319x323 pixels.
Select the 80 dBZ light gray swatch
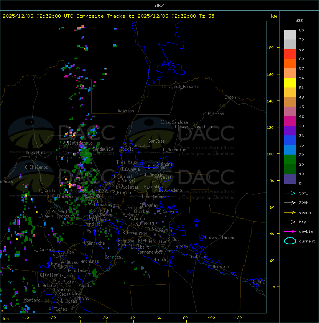click(x=290, y=35)
